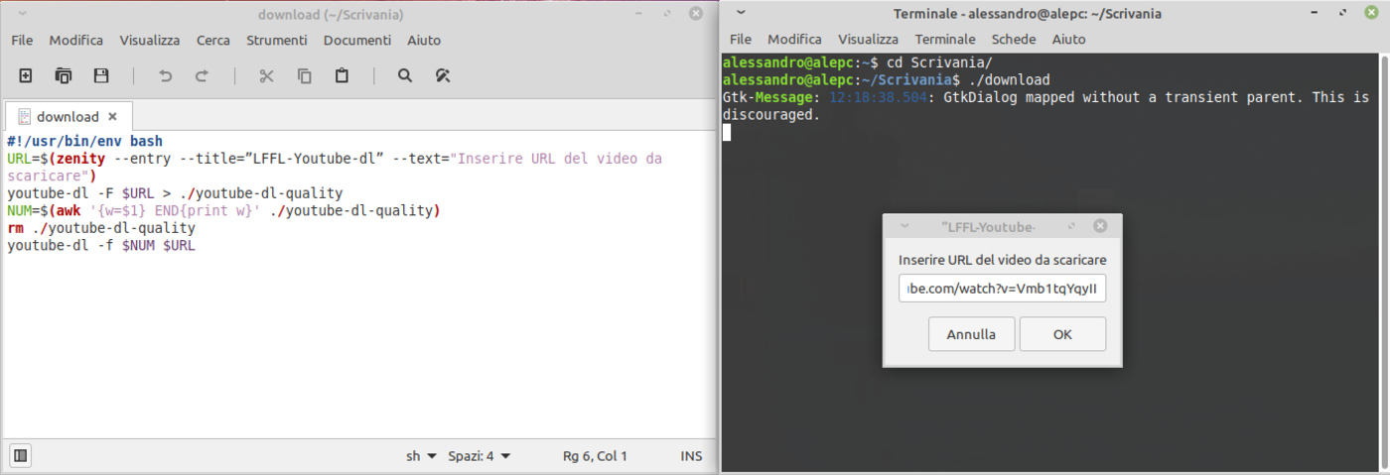Create a new document in the editor toolbar
The height and width of the screenshot is (475, 1390).
point(26,75)
